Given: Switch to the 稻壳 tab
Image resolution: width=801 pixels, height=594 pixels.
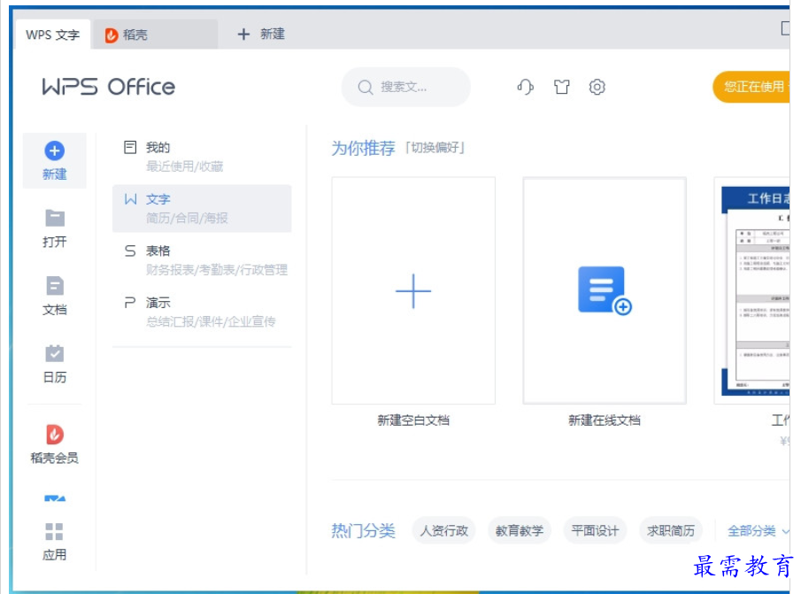Looking at the screenshot, I should click(x=155, y=35).
